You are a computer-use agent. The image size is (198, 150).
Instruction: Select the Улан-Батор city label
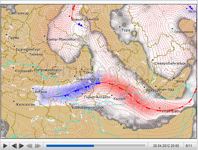tap(172, 111)
